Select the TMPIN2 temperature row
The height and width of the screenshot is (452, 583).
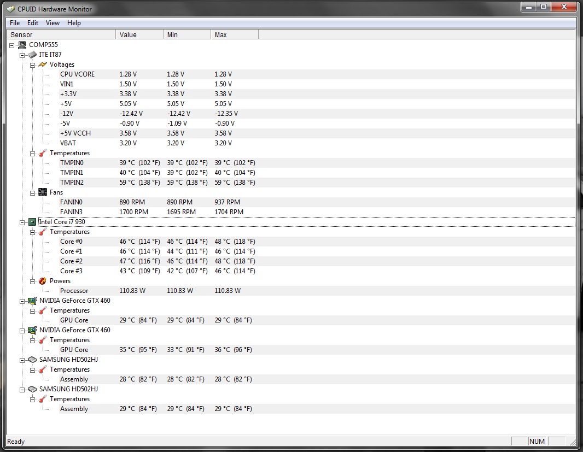pyautogui.click(x=317, y=183)
